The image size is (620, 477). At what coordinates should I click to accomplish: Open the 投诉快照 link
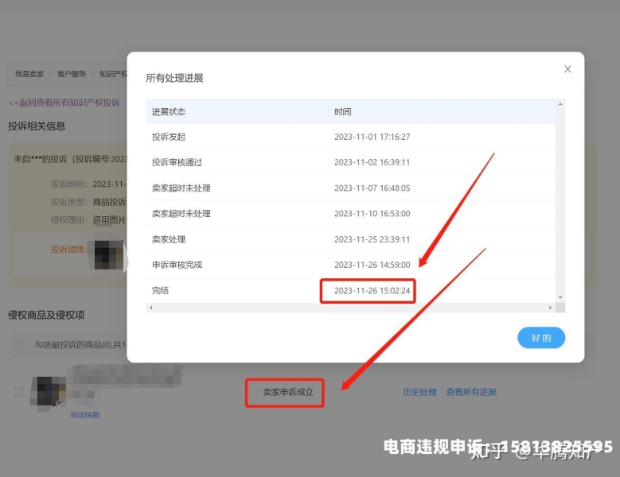point(85,415)
